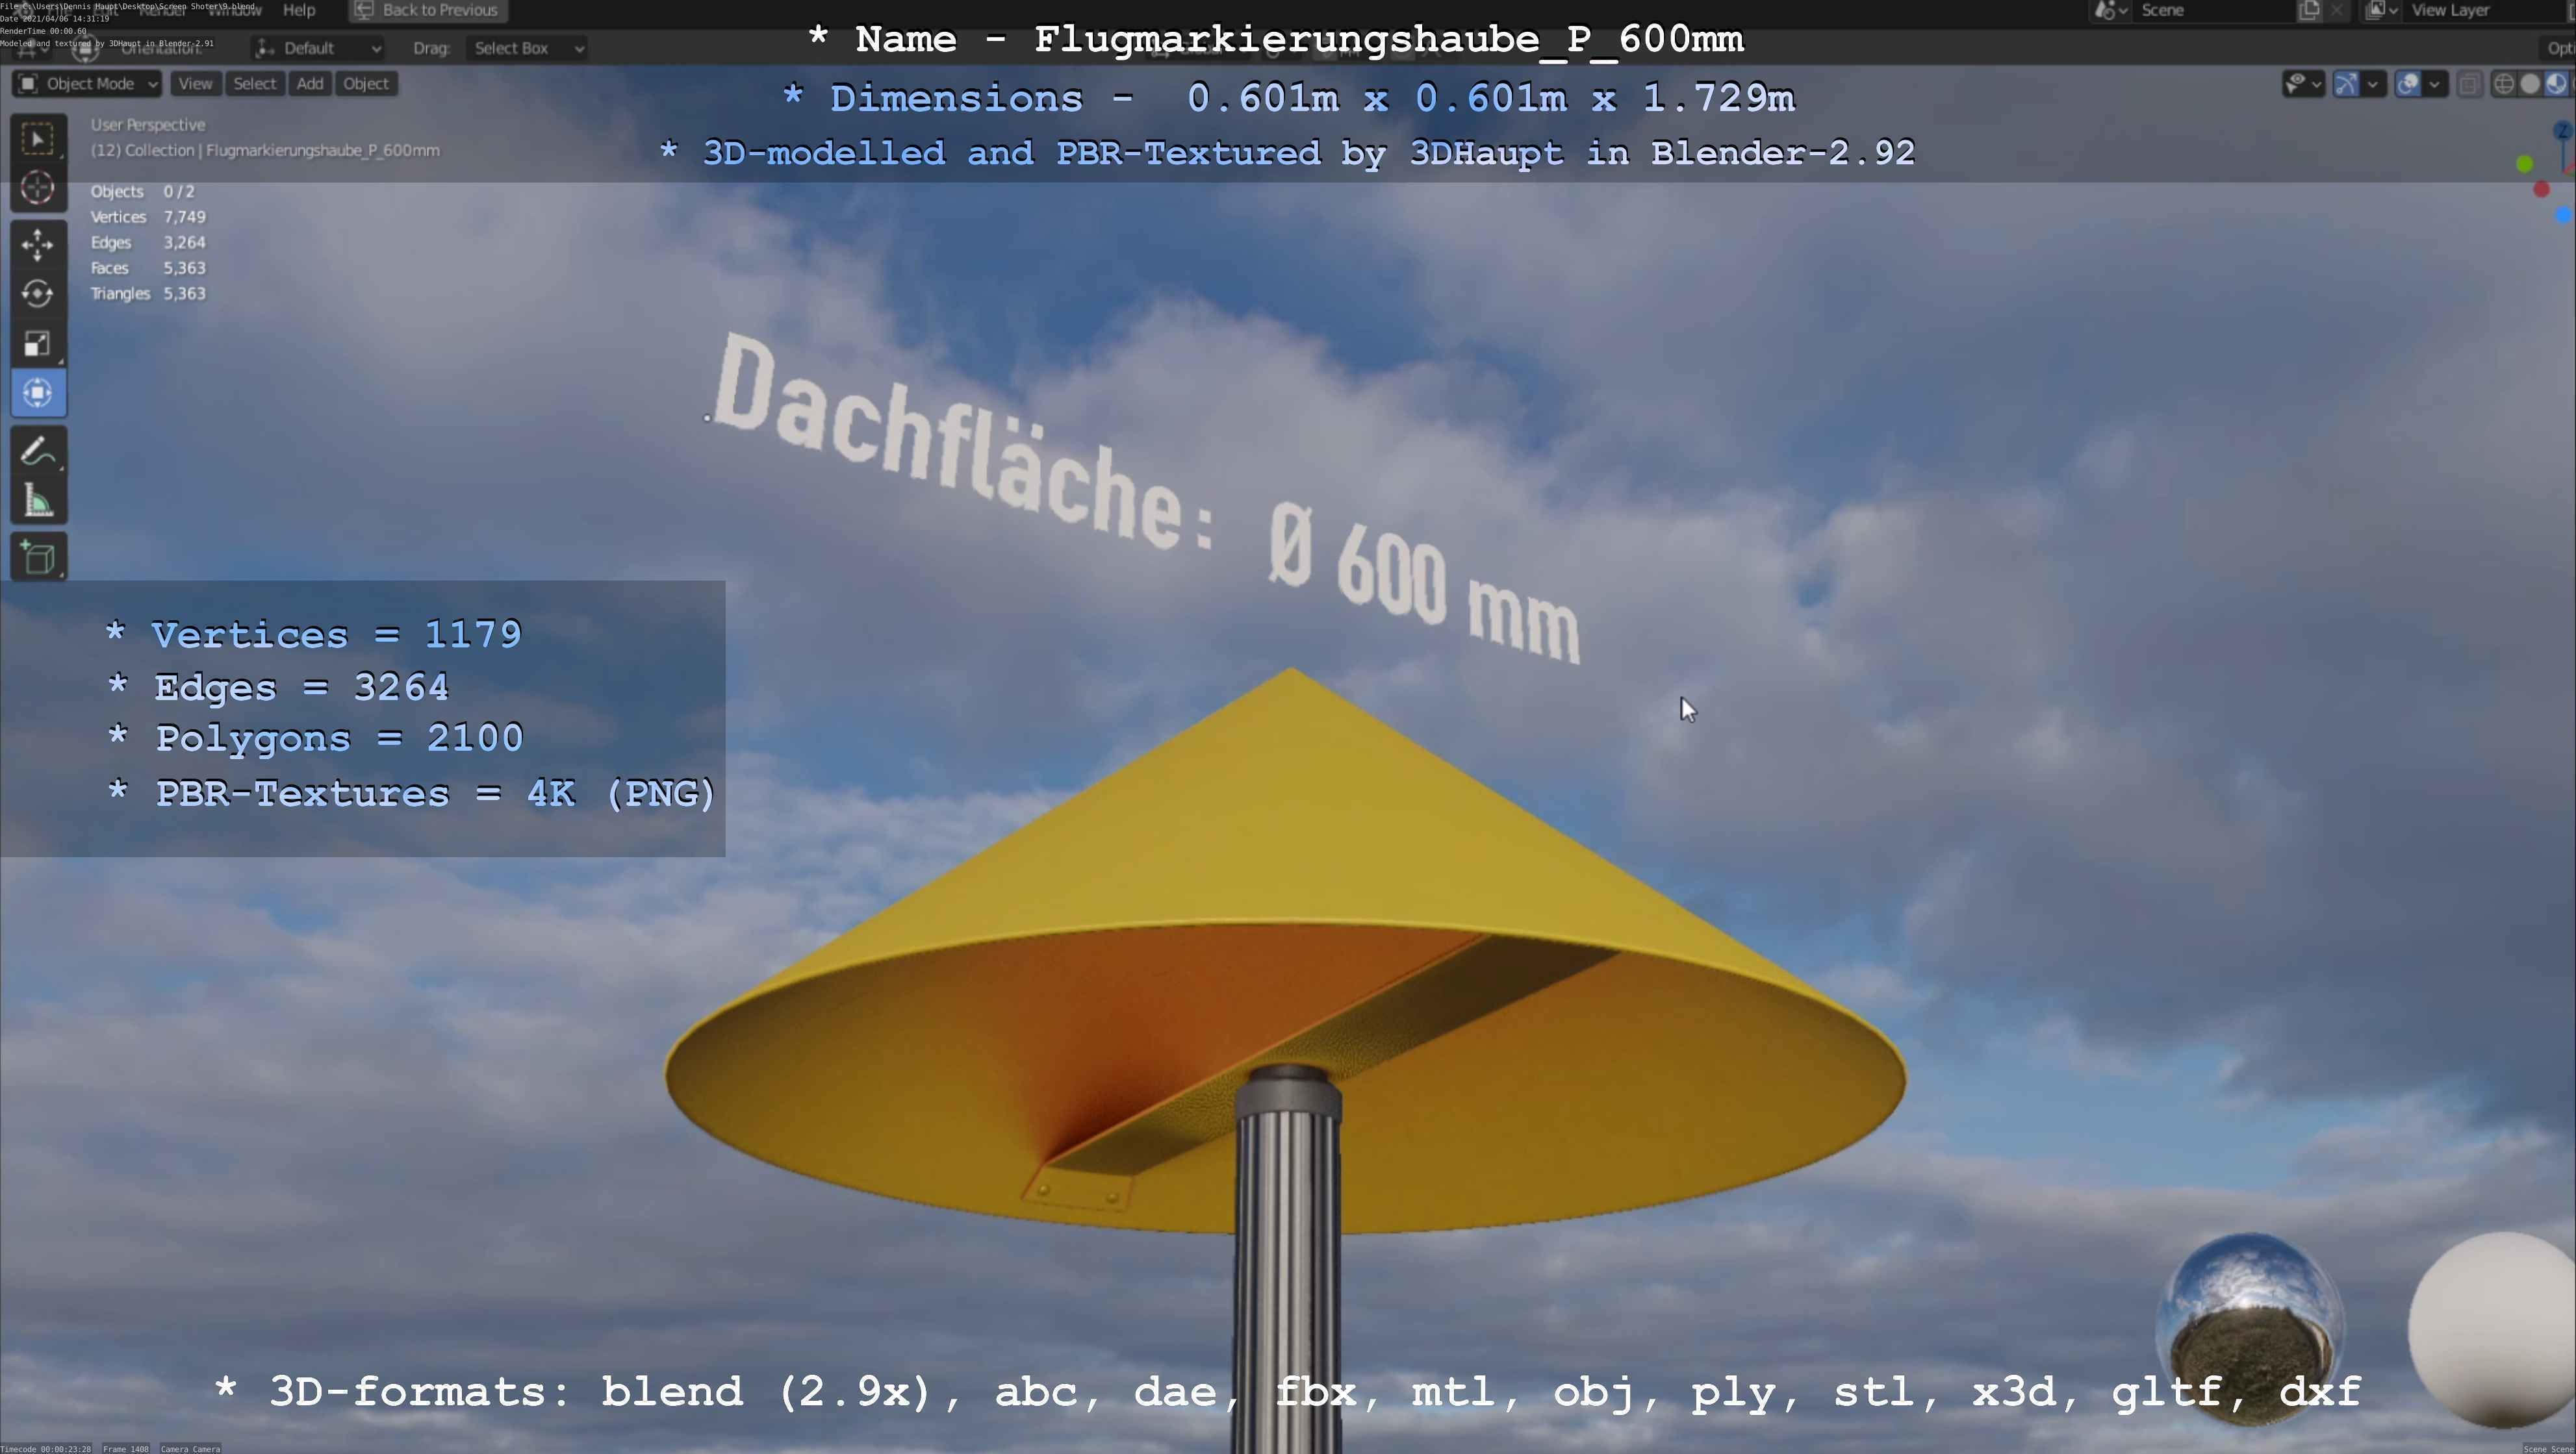Switch to wireframe viewport shading
2576x1454 pixels.
(x=2504, y=84)
